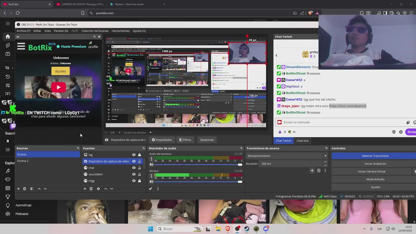Open preview zoom Ajustar a la ventana dropdown

click(x=150, y=133)
